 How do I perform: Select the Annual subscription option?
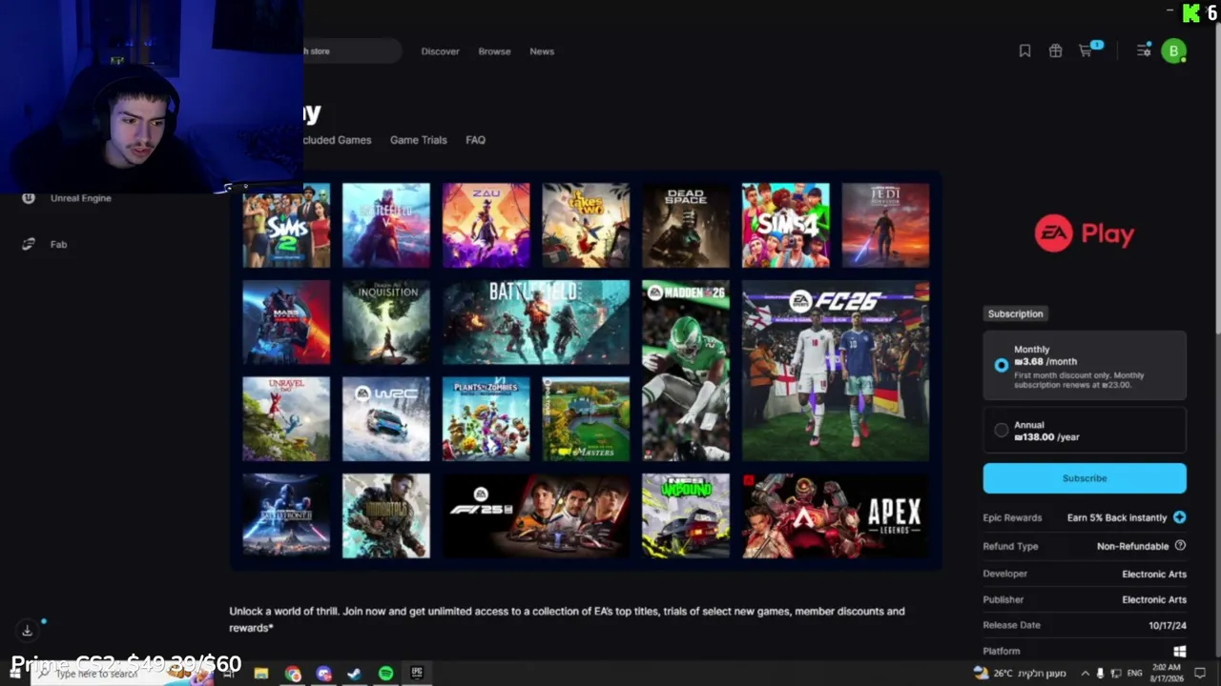1085,431
